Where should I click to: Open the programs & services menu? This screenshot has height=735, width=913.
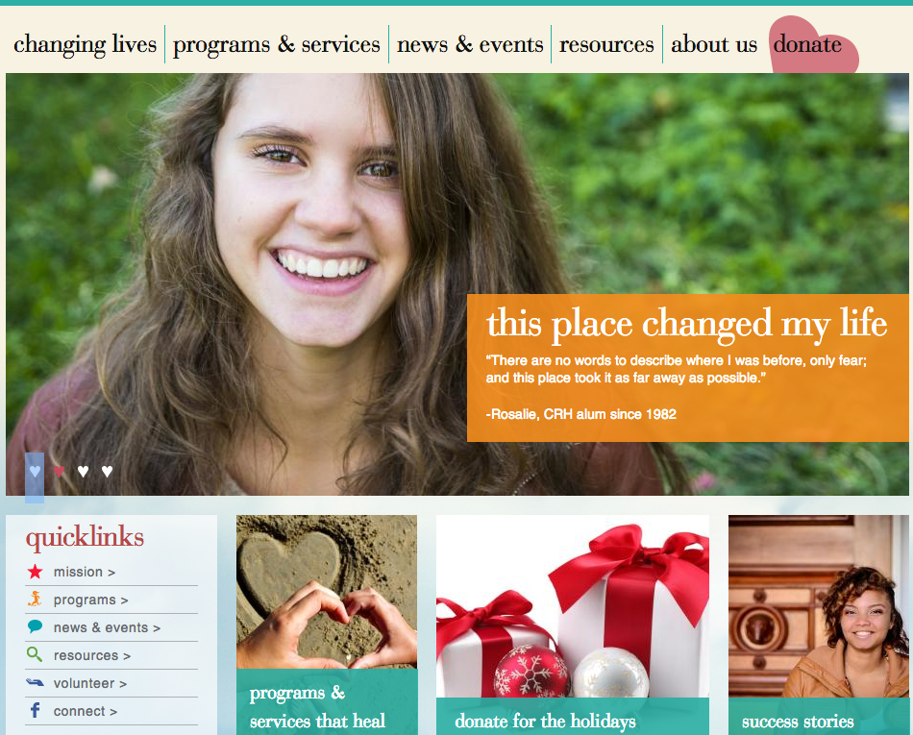click(x=277, y=44)
